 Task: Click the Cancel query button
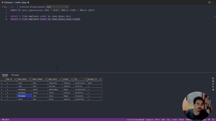tap(11, 7)
